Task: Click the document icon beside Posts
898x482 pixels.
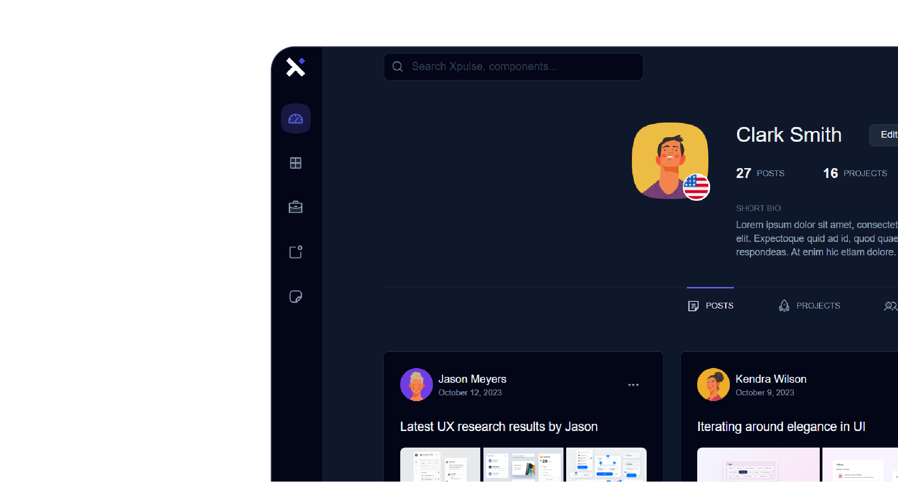Action: [x=694, y=305]
